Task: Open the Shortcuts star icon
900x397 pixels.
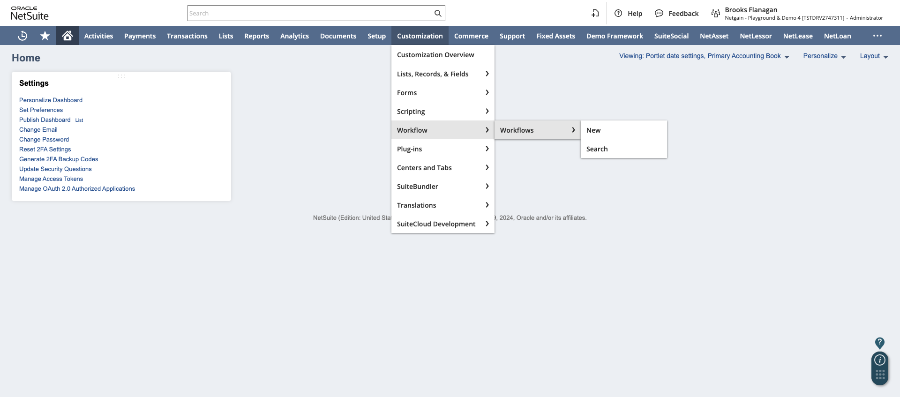Action: (45, 36)
